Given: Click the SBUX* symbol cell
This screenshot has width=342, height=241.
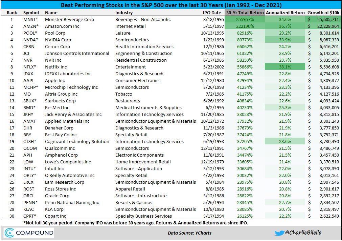Looking at the screenshot, I should point(30,101).
